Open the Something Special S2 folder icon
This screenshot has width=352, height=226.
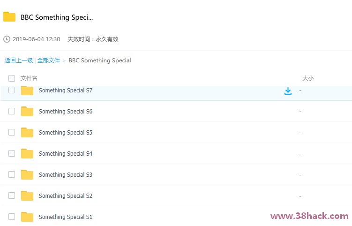(x=27, y=196)
